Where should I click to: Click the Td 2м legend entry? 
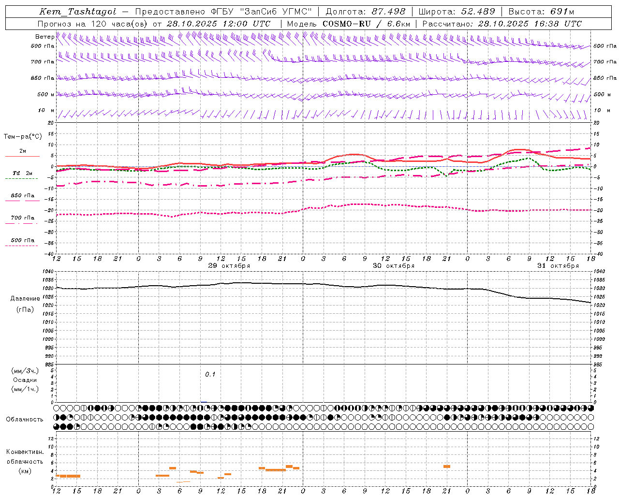click(22, 173)
